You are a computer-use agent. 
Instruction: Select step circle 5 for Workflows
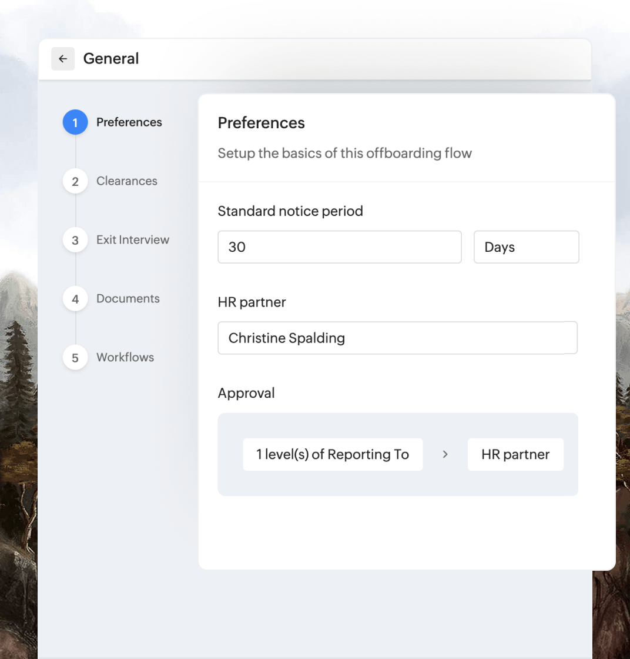[75, 357]
